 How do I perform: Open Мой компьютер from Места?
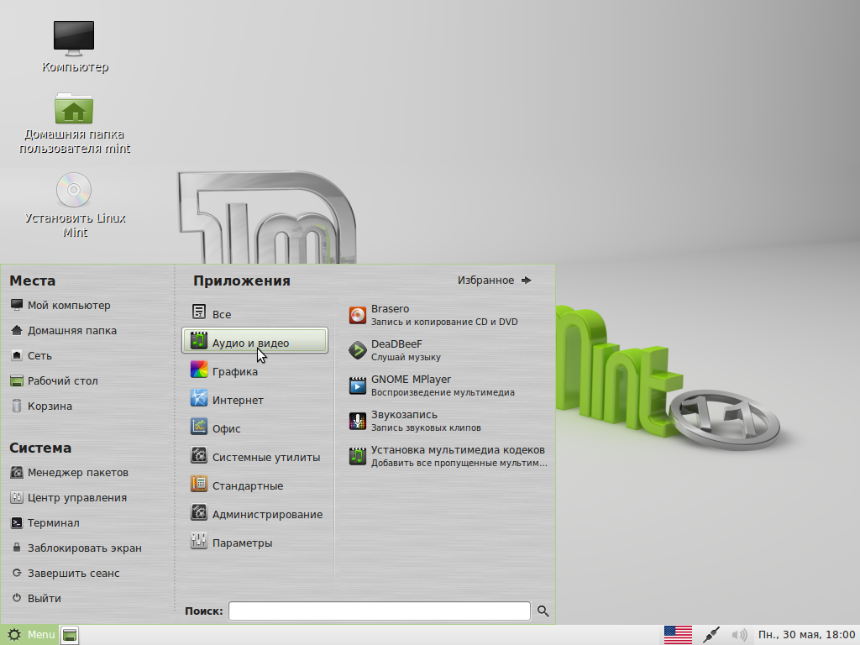tap(60, 305)
